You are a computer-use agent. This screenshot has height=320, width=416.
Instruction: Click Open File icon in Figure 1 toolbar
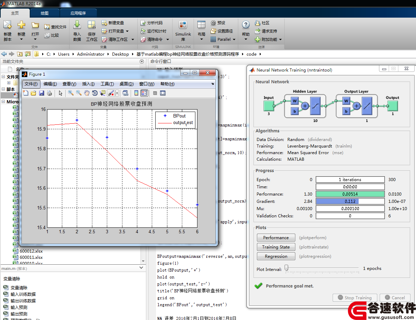(x=34, y=93)
